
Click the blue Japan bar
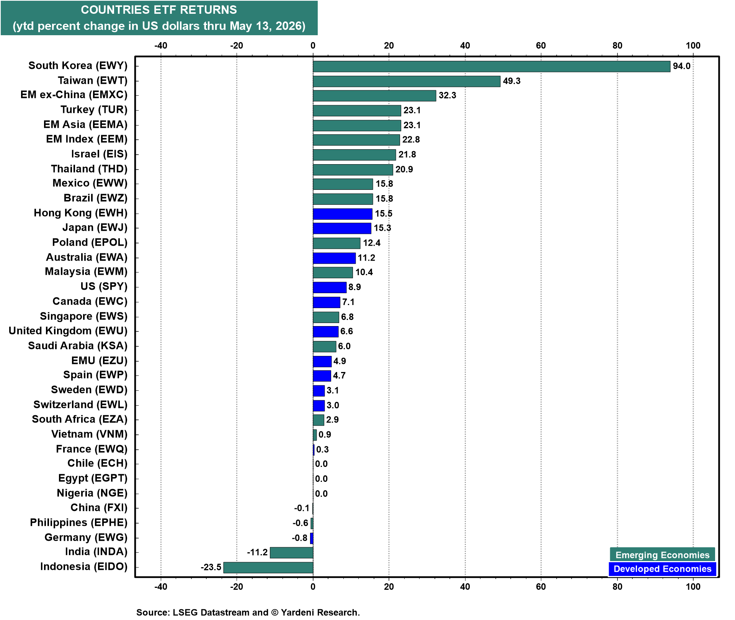click(x=342, y=228)
